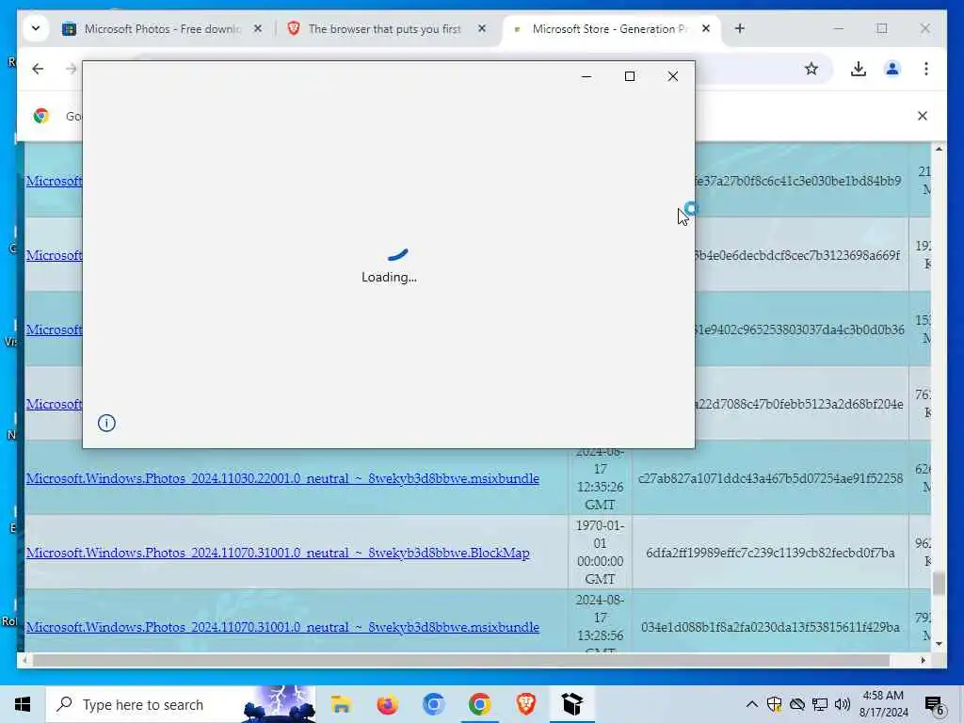The height and width of the screenshot is (723, 964).
Task: Maximize the loading dialog window
Action: point(630,76)
